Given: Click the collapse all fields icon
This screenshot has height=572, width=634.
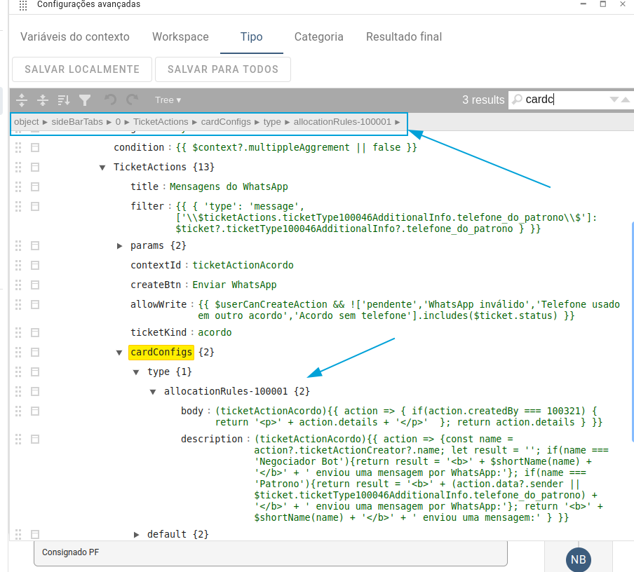Looking at the screenshot, I should point(43,100).
